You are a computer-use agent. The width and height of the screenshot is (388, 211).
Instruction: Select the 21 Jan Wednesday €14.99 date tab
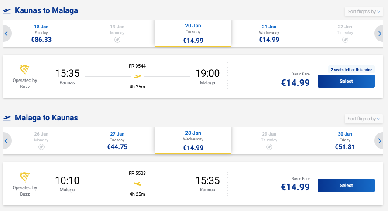pos(269,33)
